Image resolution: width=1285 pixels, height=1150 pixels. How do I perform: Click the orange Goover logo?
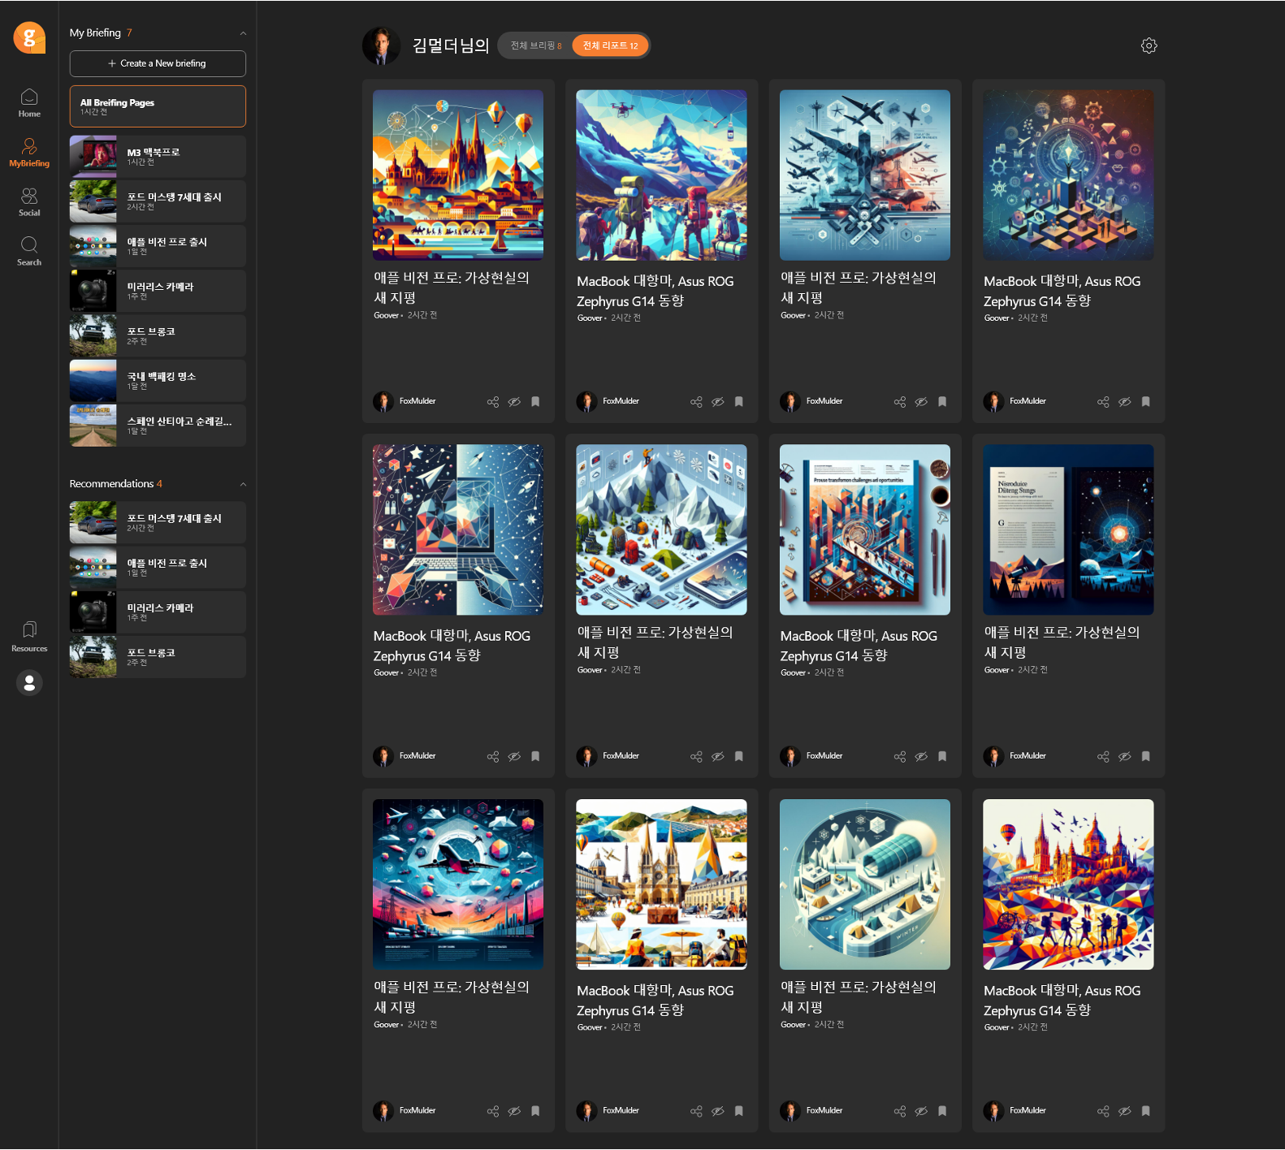coord(29,37)
